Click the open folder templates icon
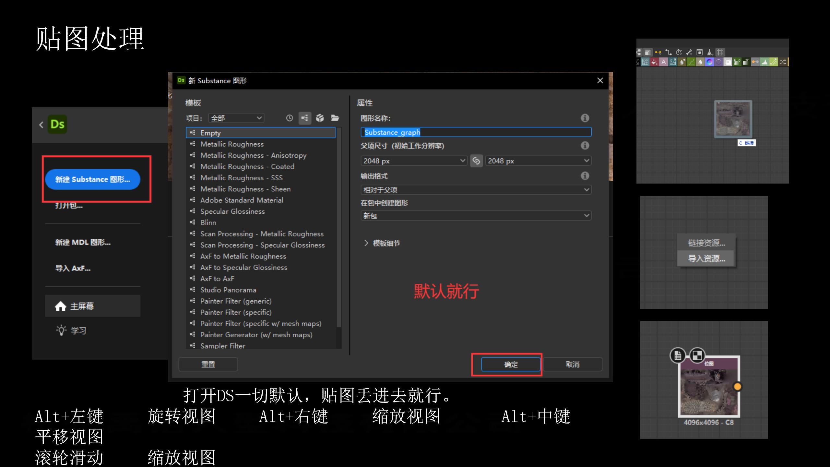The image size is (830, 467). click(x=335, y=118)
